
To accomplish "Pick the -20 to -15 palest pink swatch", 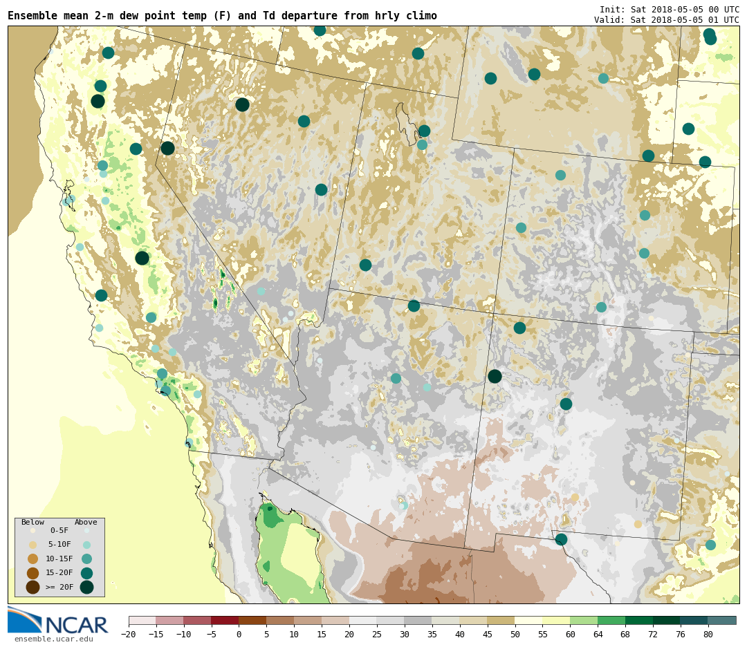I will [x=142, y=620].
